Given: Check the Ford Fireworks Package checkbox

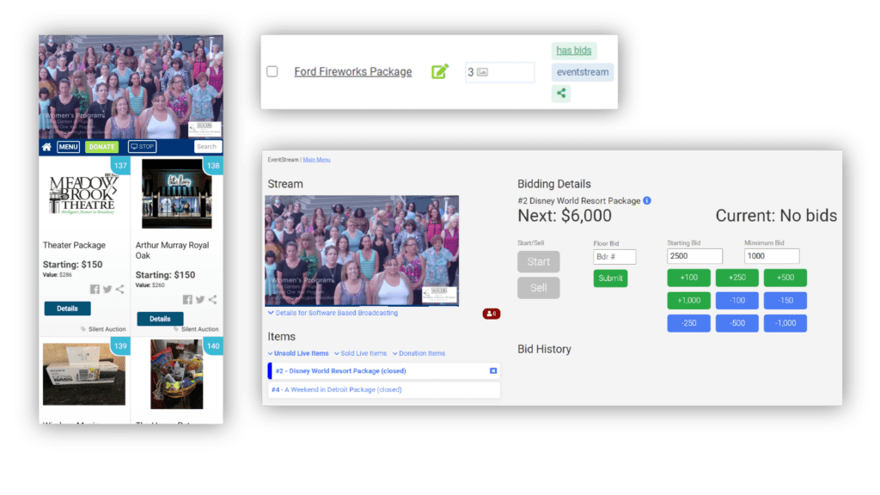Looking at the screenshot, I should (x=272, y=72).
